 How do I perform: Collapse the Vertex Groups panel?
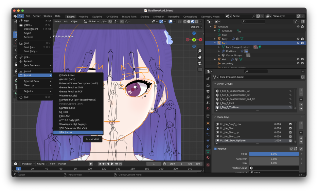coord(215,84)
